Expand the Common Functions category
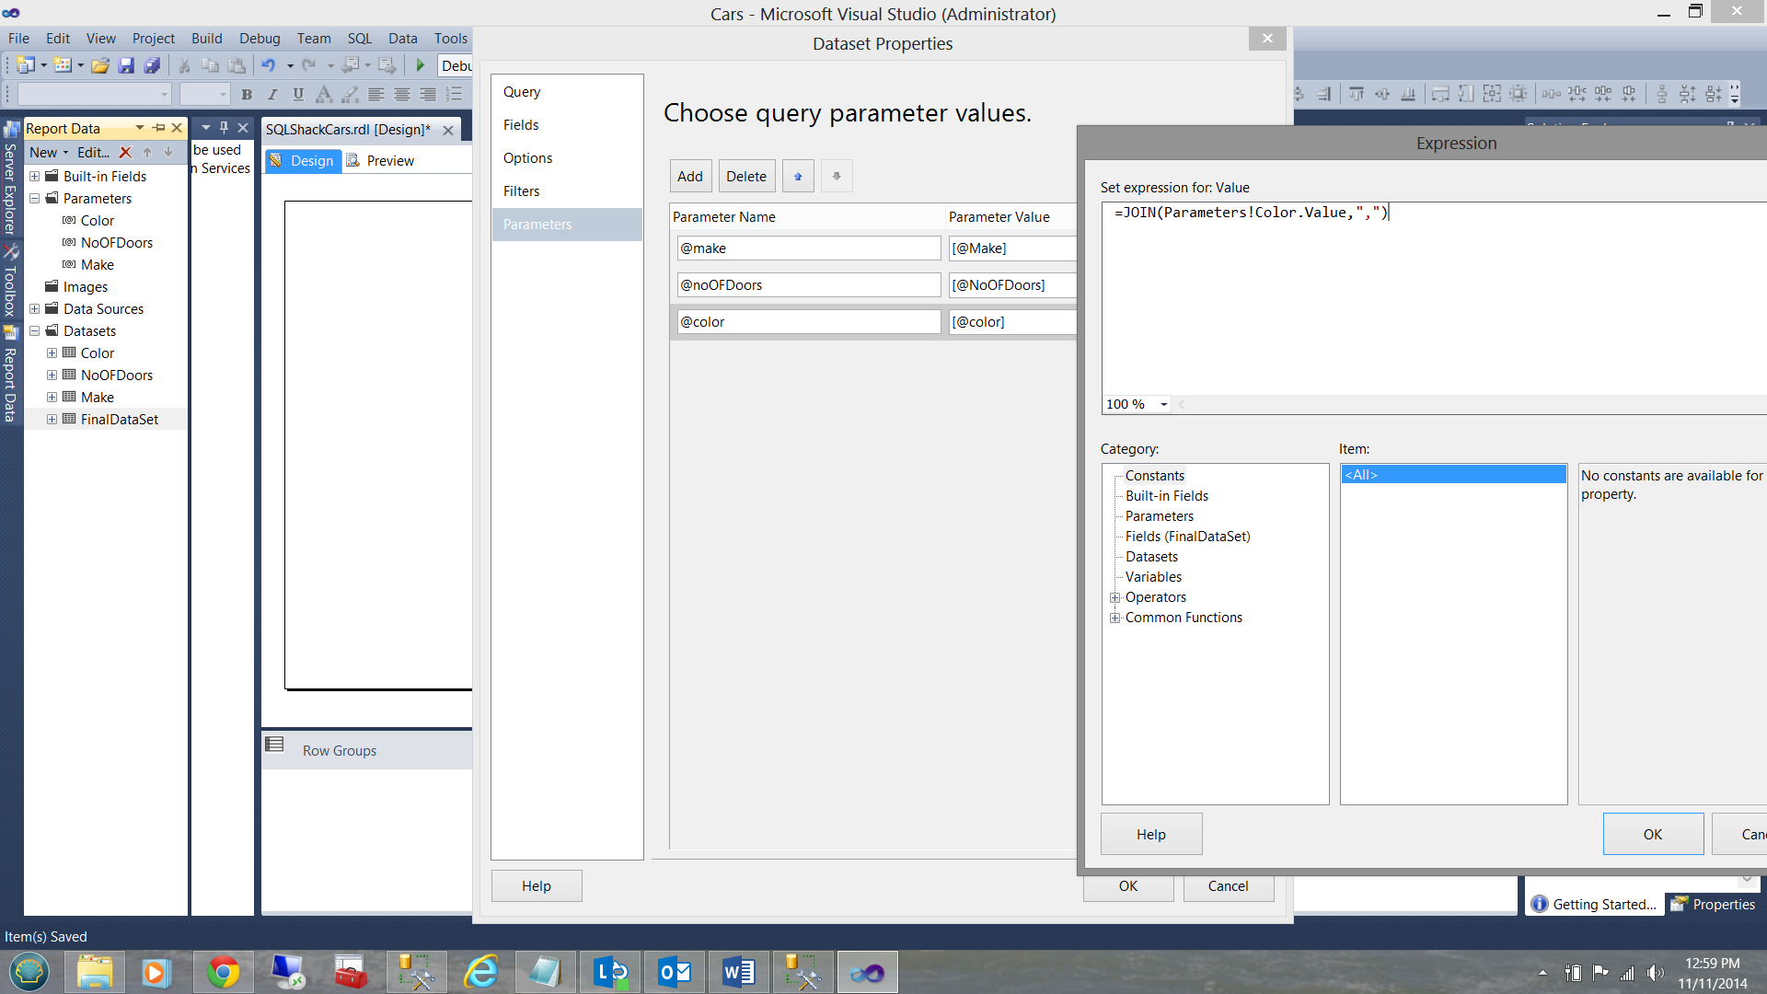1767x994 pixels. click(1114, 618)
